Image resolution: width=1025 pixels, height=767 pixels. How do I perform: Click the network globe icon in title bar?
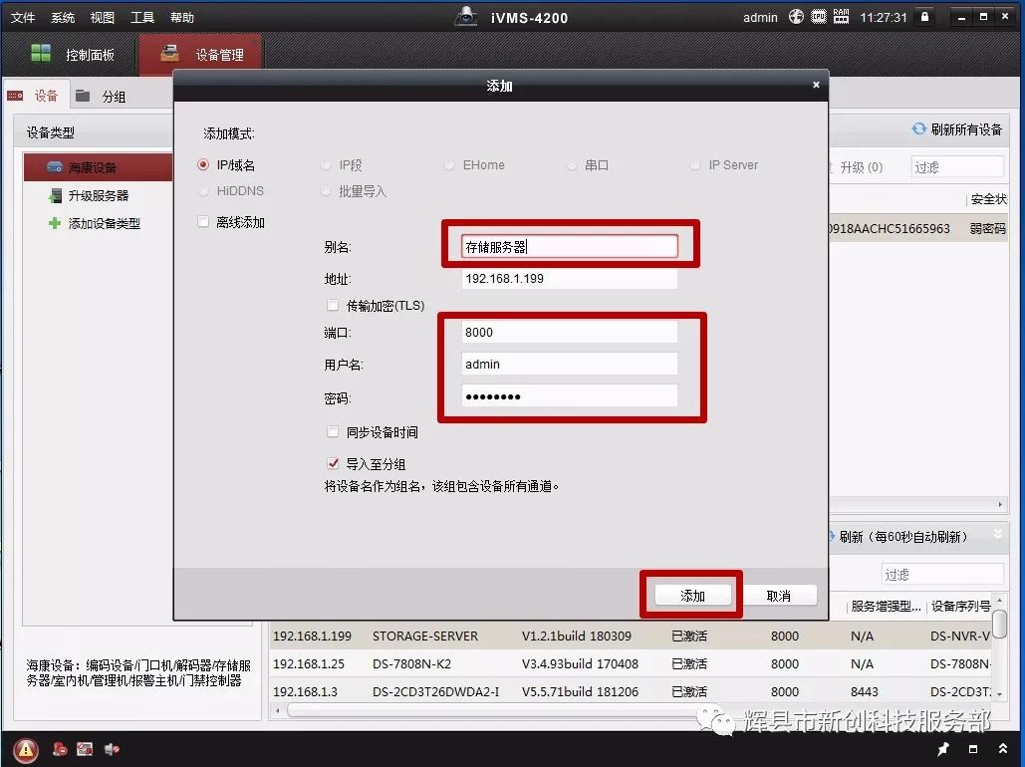[x=796, y=17]
